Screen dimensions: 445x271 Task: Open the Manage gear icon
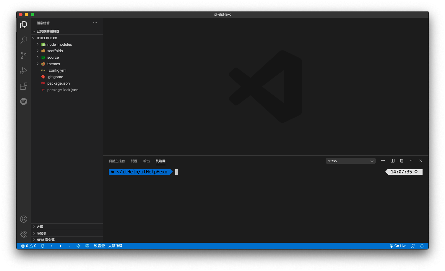(24, 234)
